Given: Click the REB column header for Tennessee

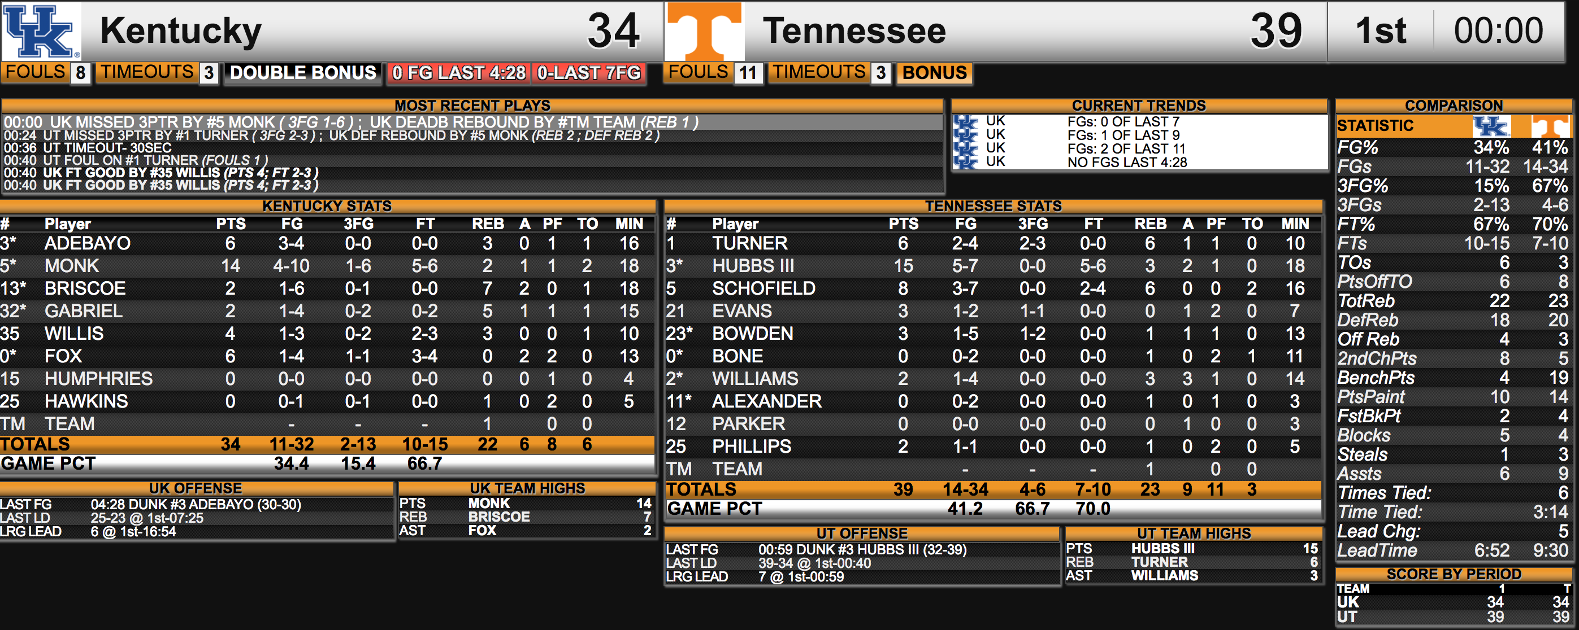Looking at the screenshot, I should 1150,224.
